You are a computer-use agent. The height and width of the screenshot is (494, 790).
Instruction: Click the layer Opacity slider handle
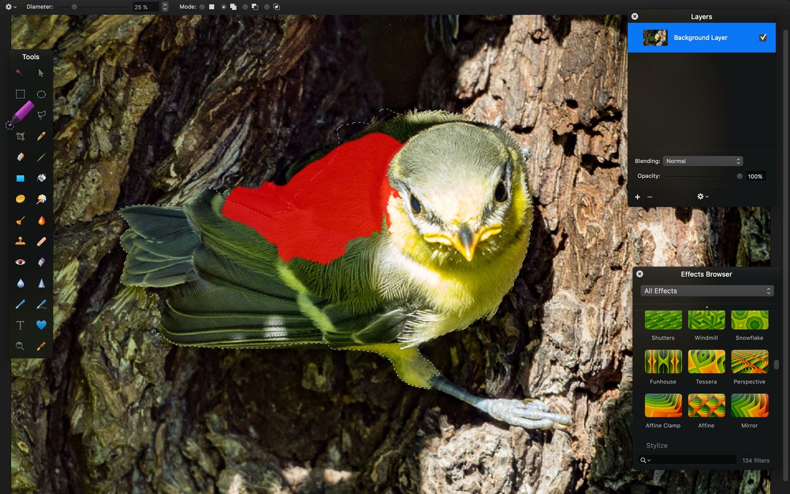click(739, 176)
